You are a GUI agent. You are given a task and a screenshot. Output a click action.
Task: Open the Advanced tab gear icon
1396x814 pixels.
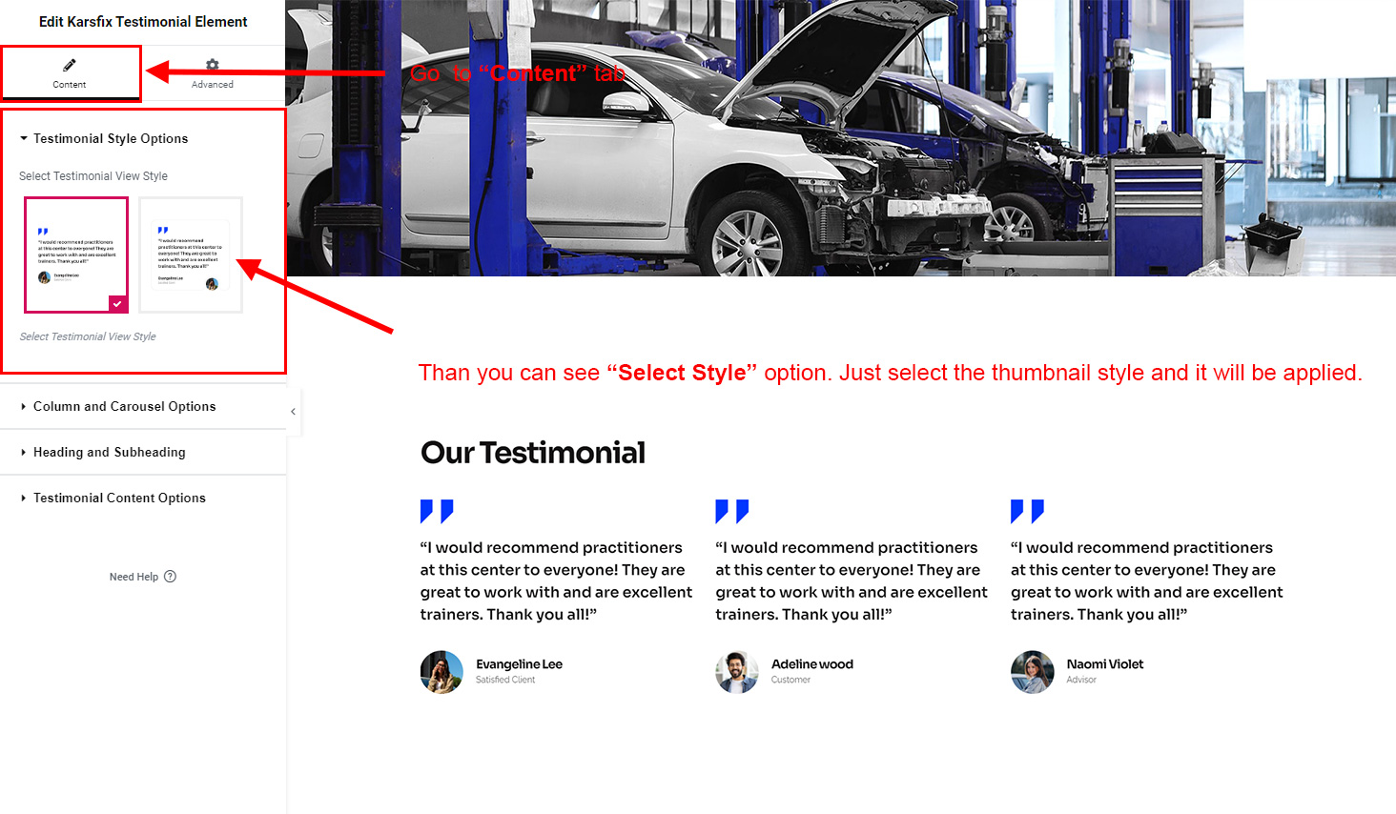tap(213, 65)
